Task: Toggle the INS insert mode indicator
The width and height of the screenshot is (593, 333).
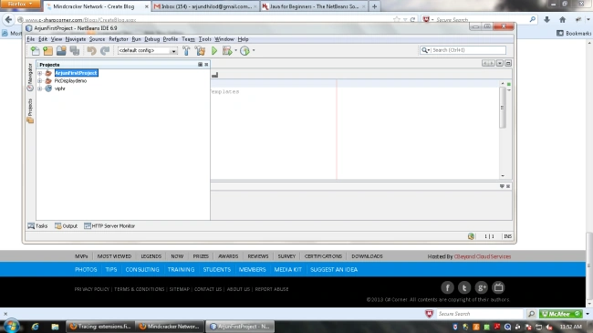Action: tap(507, 236)
